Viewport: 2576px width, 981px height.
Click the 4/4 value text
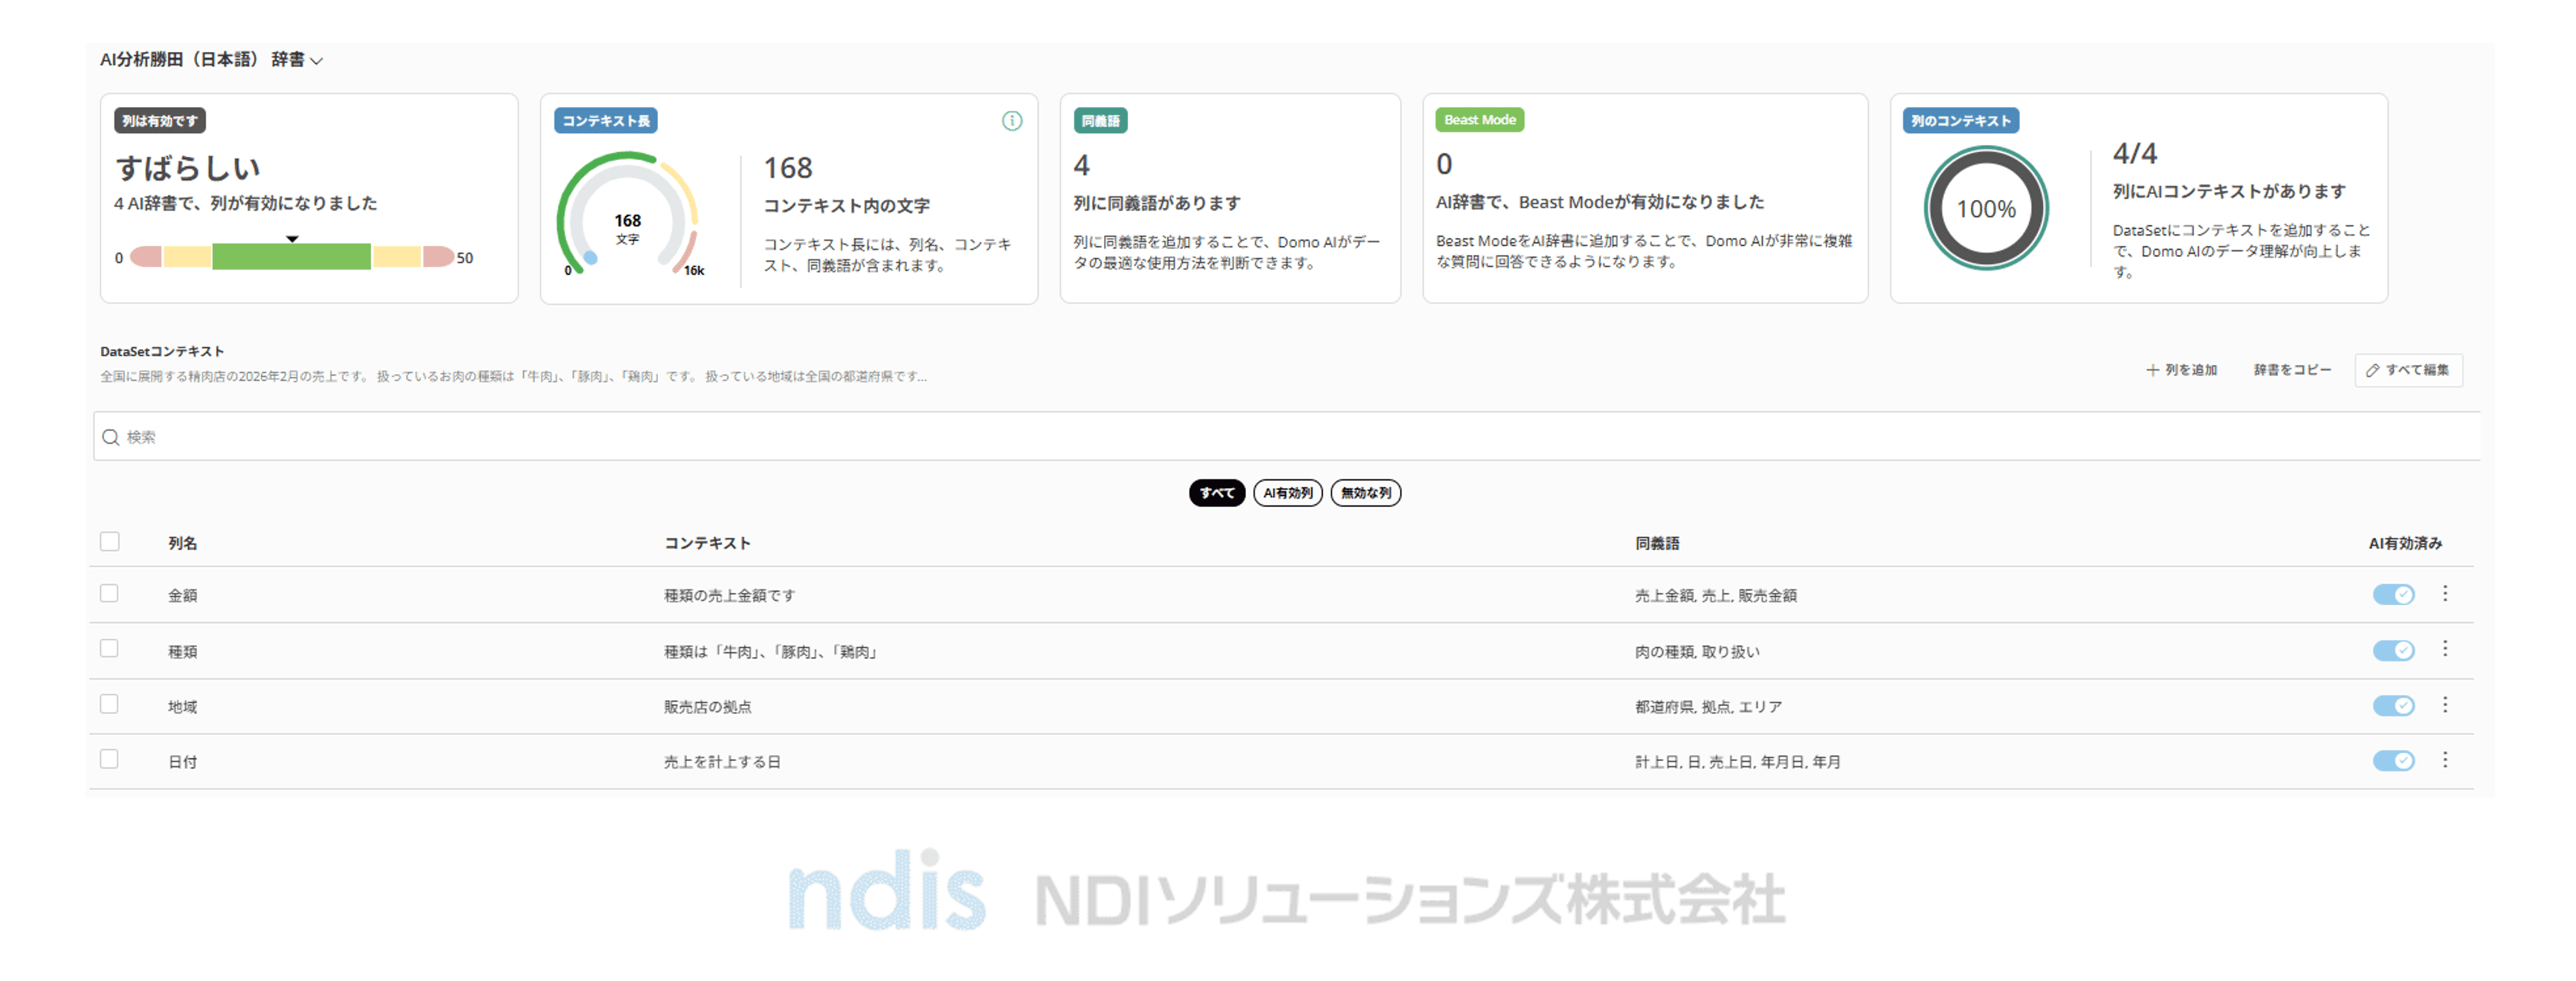2135,153
